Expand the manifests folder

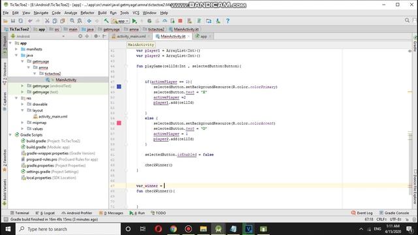pos(16,50)
